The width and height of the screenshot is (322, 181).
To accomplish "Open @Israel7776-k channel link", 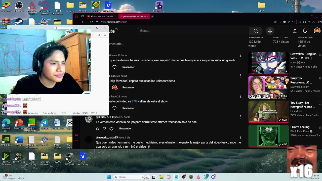I will [105, 117].
